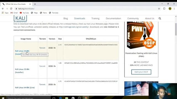Open the Community menu item
This screenshot has height=99, width=177.
(x=133, y=18)
